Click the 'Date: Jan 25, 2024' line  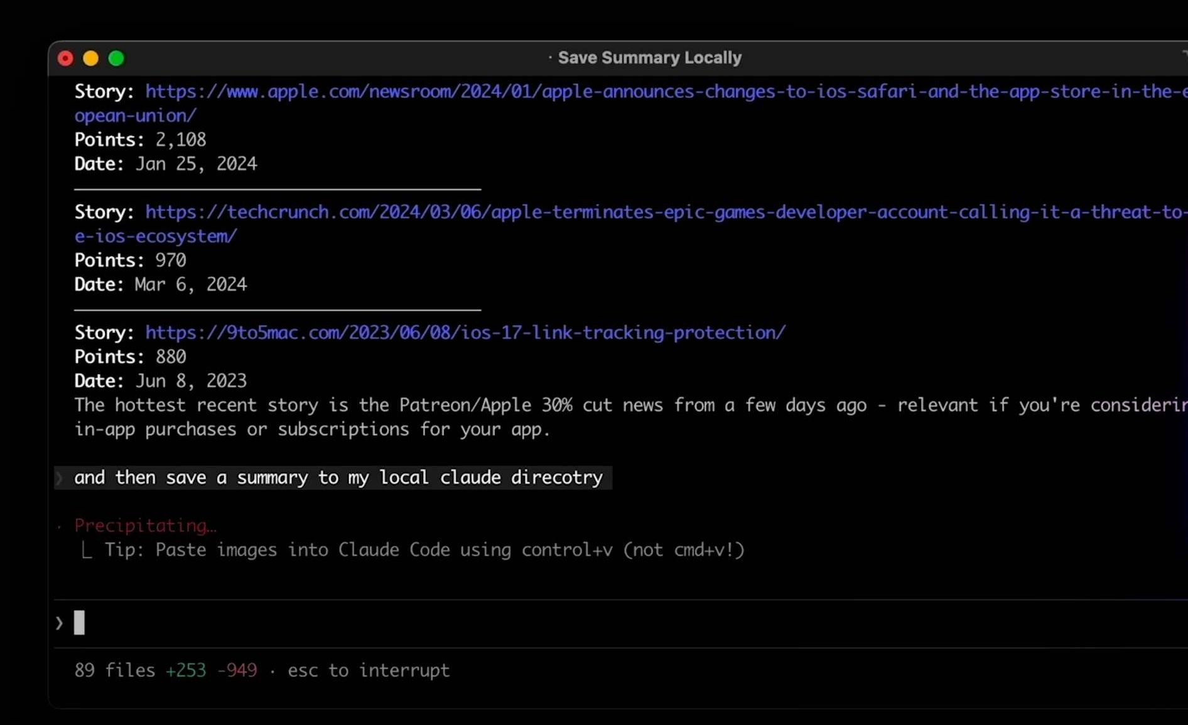(166, 164)
